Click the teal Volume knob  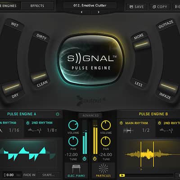73,125
